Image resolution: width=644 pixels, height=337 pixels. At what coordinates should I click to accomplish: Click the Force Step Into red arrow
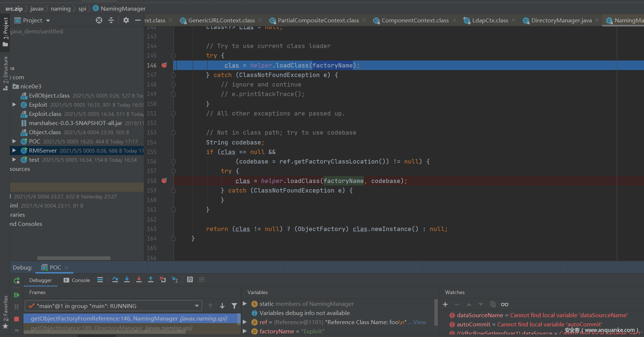coord(139,280)
